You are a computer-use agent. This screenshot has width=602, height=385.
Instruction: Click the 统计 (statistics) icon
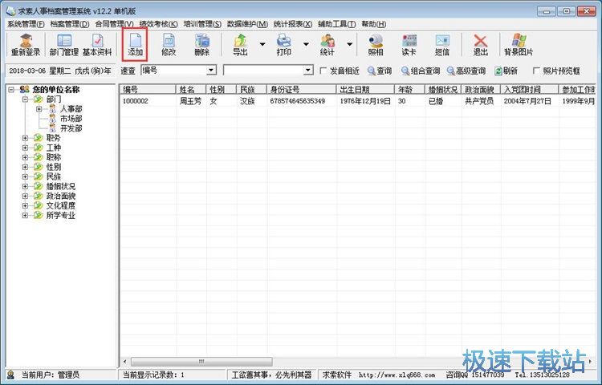pos(327,45)
